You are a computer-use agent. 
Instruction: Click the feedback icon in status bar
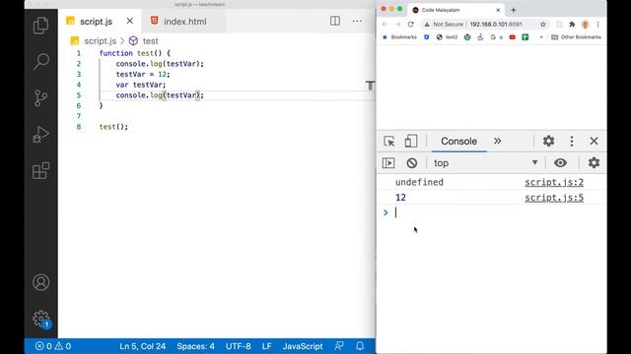(x=339, y=346)
